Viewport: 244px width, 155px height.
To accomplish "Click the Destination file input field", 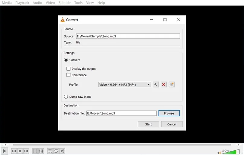I will pos(121,113).
